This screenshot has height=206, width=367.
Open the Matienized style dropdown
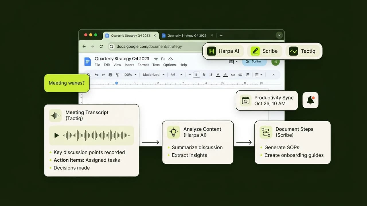tap(154, 75)
